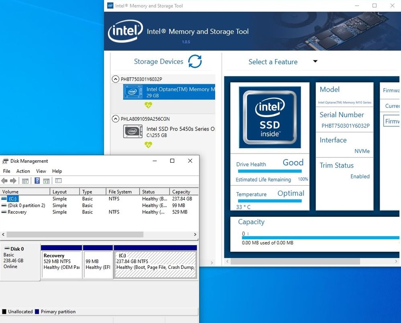
Task: Click the volume list's right scroll arrow
Action: (195, 234)
